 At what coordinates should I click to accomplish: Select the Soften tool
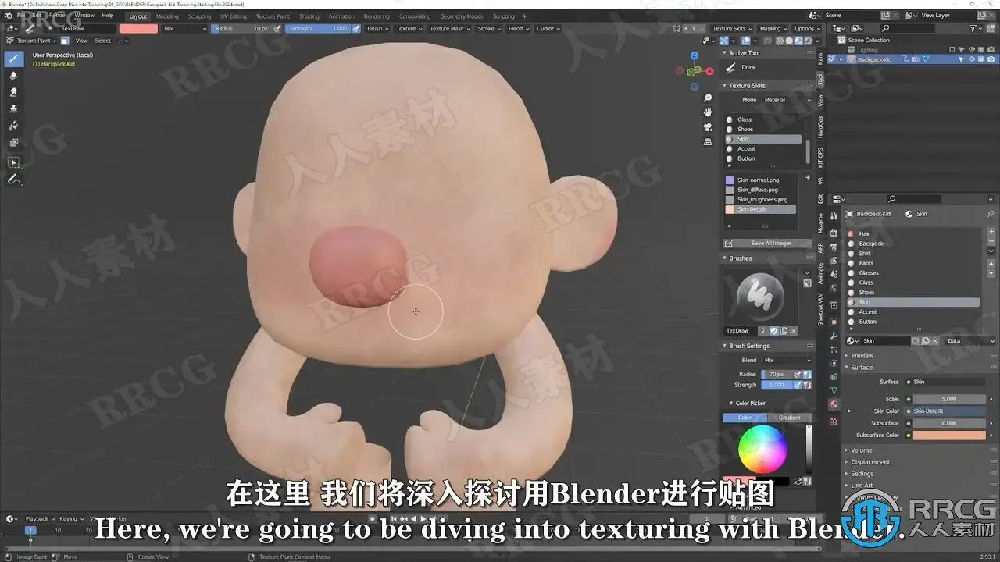[x=13, y=76]
